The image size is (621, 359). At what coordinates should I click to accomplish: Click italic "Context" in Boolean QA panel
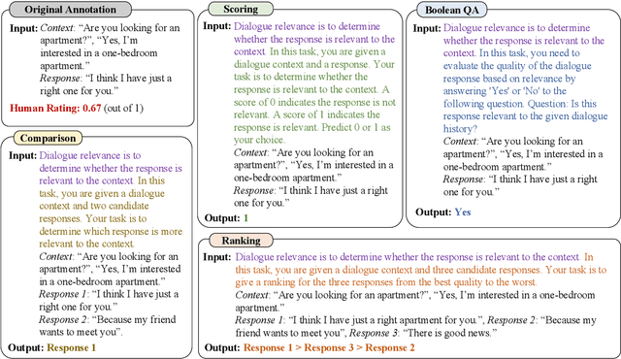coord(460,142)
